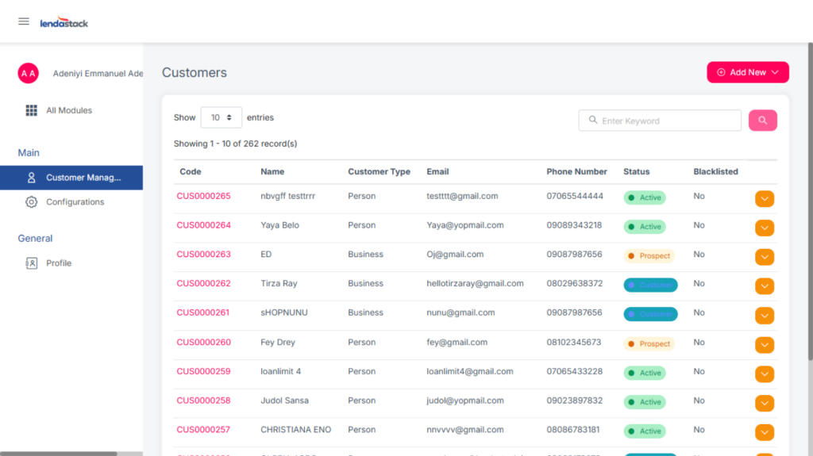813x456 pixels.
Task: Open the Add New dropdown button
Action: point(747,72)
